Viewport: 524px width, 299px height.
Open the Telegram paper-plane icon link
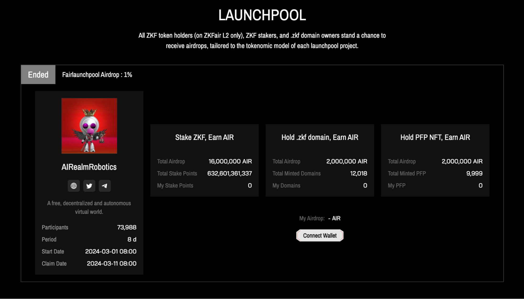(x=105, y=186)
